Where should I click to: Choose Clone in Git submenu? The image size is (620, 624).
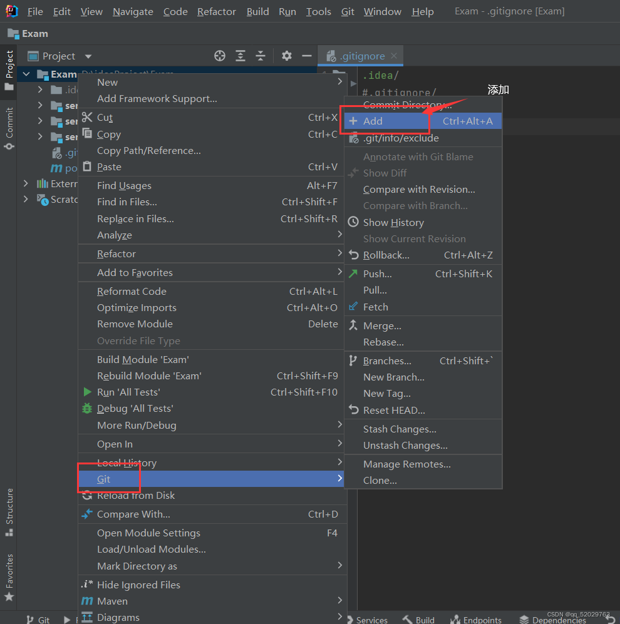pyautogui.click(x=423, y=480)
